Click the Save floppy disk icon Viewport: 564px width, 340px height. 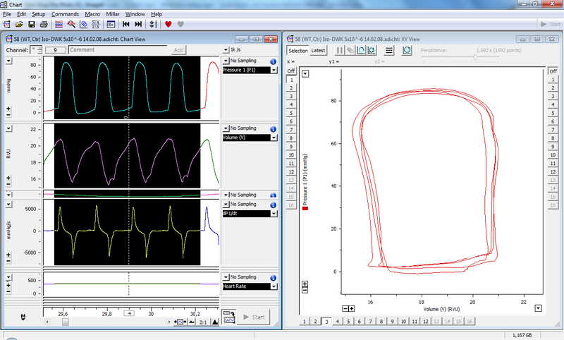[30, 24]
